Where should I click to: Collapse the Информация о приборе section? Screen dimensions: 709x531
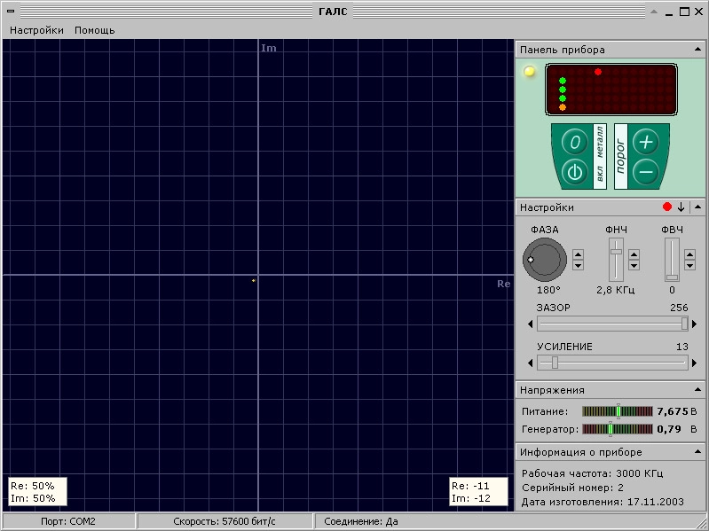point(697,452)
